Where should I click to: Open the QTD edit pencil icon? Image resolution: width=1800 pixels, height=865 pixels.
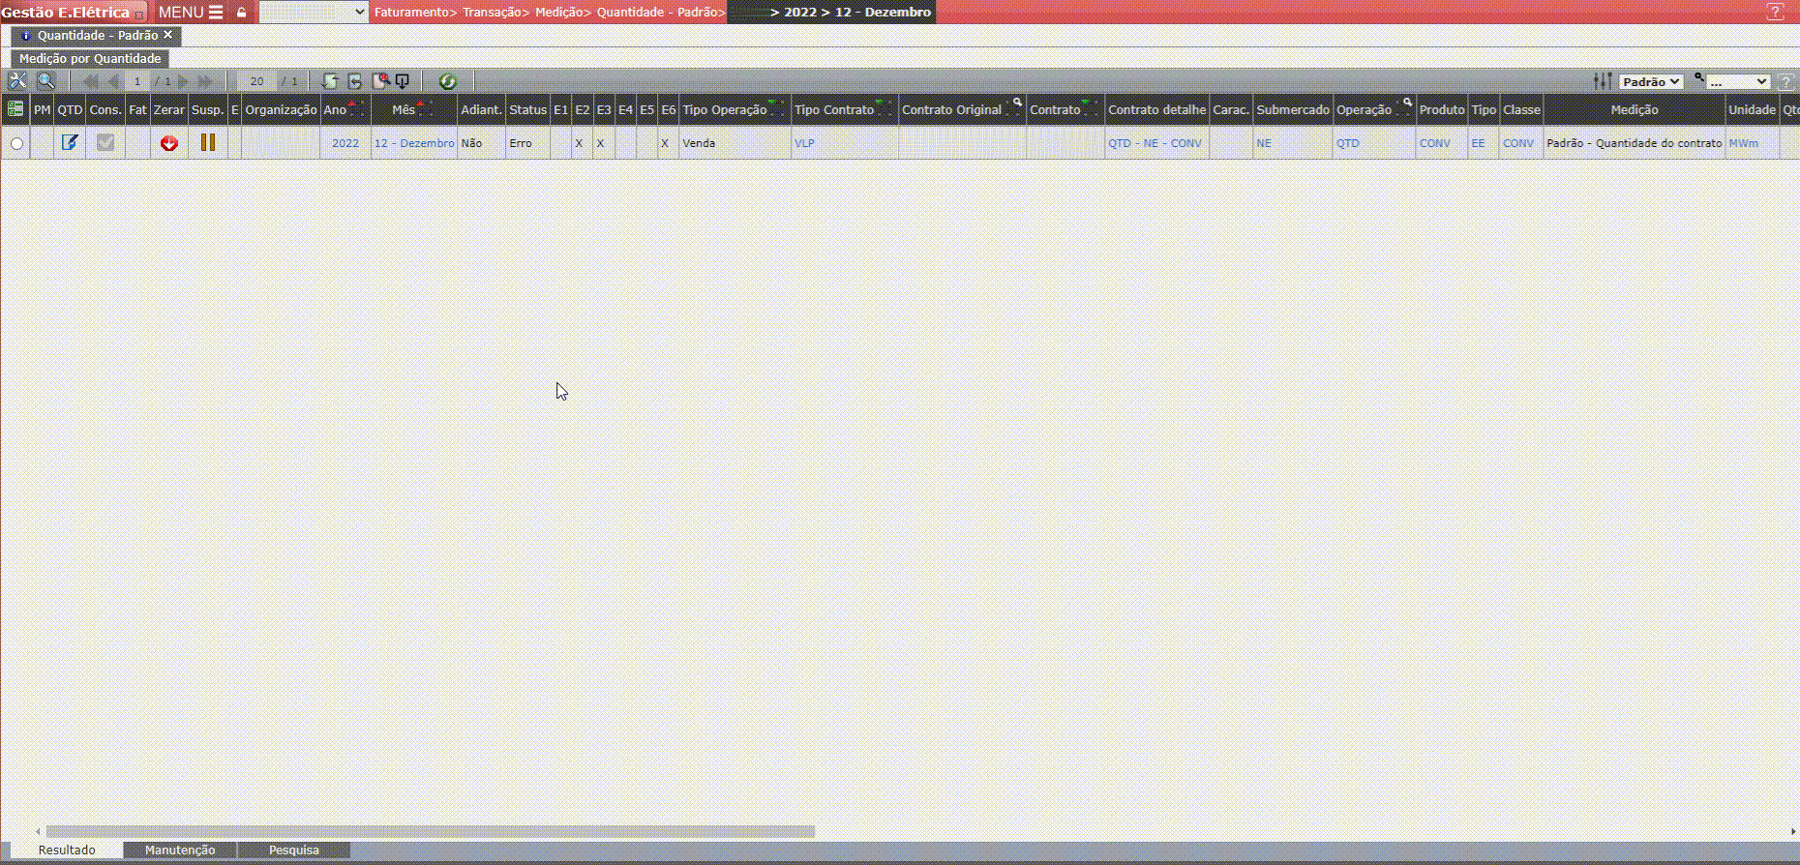[70, 143]
